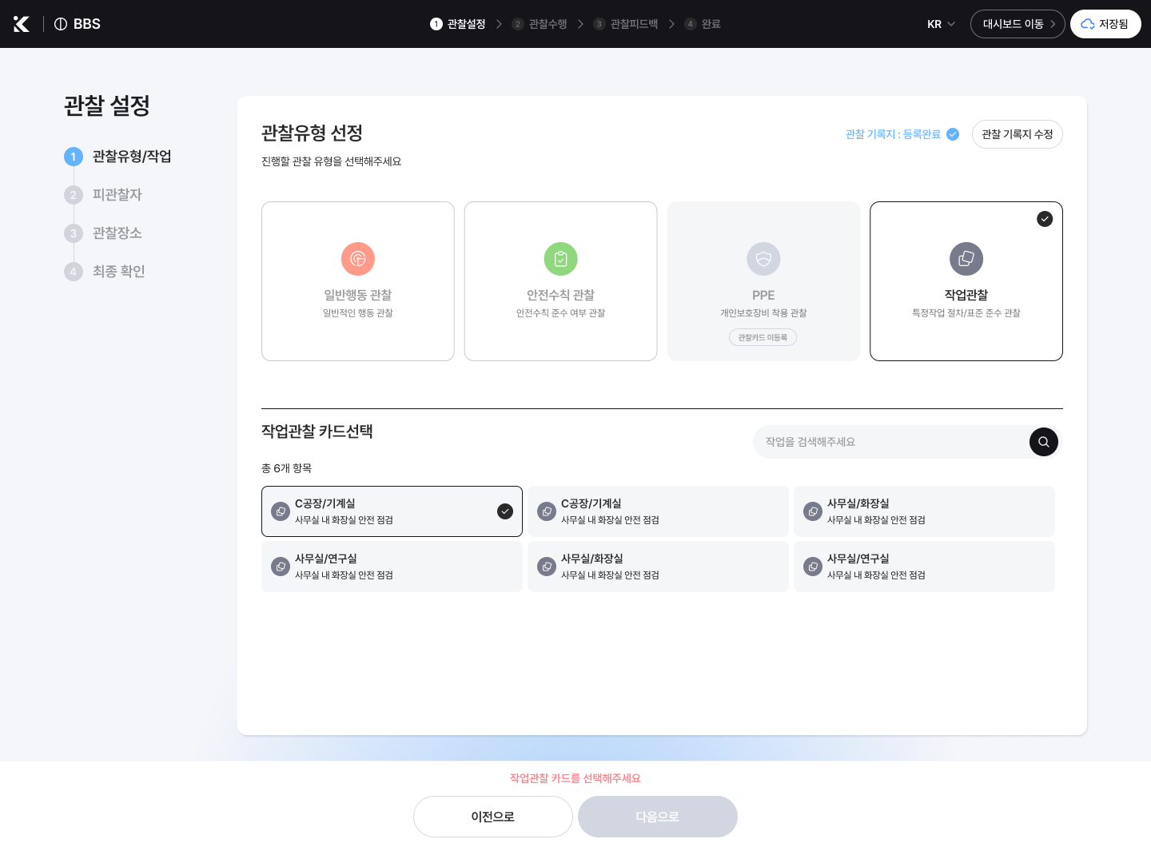Select the 관찰수행 step in top progress bar
The image size is (1151, 847).
pos(540,24)
